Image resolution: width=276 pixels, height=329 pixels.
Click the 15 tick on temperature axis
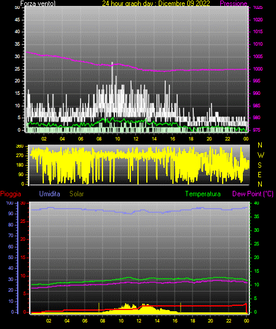256,271
